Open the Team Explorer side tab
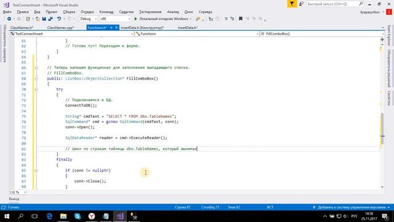Screen dimensions: 394x222 (389, 35)
